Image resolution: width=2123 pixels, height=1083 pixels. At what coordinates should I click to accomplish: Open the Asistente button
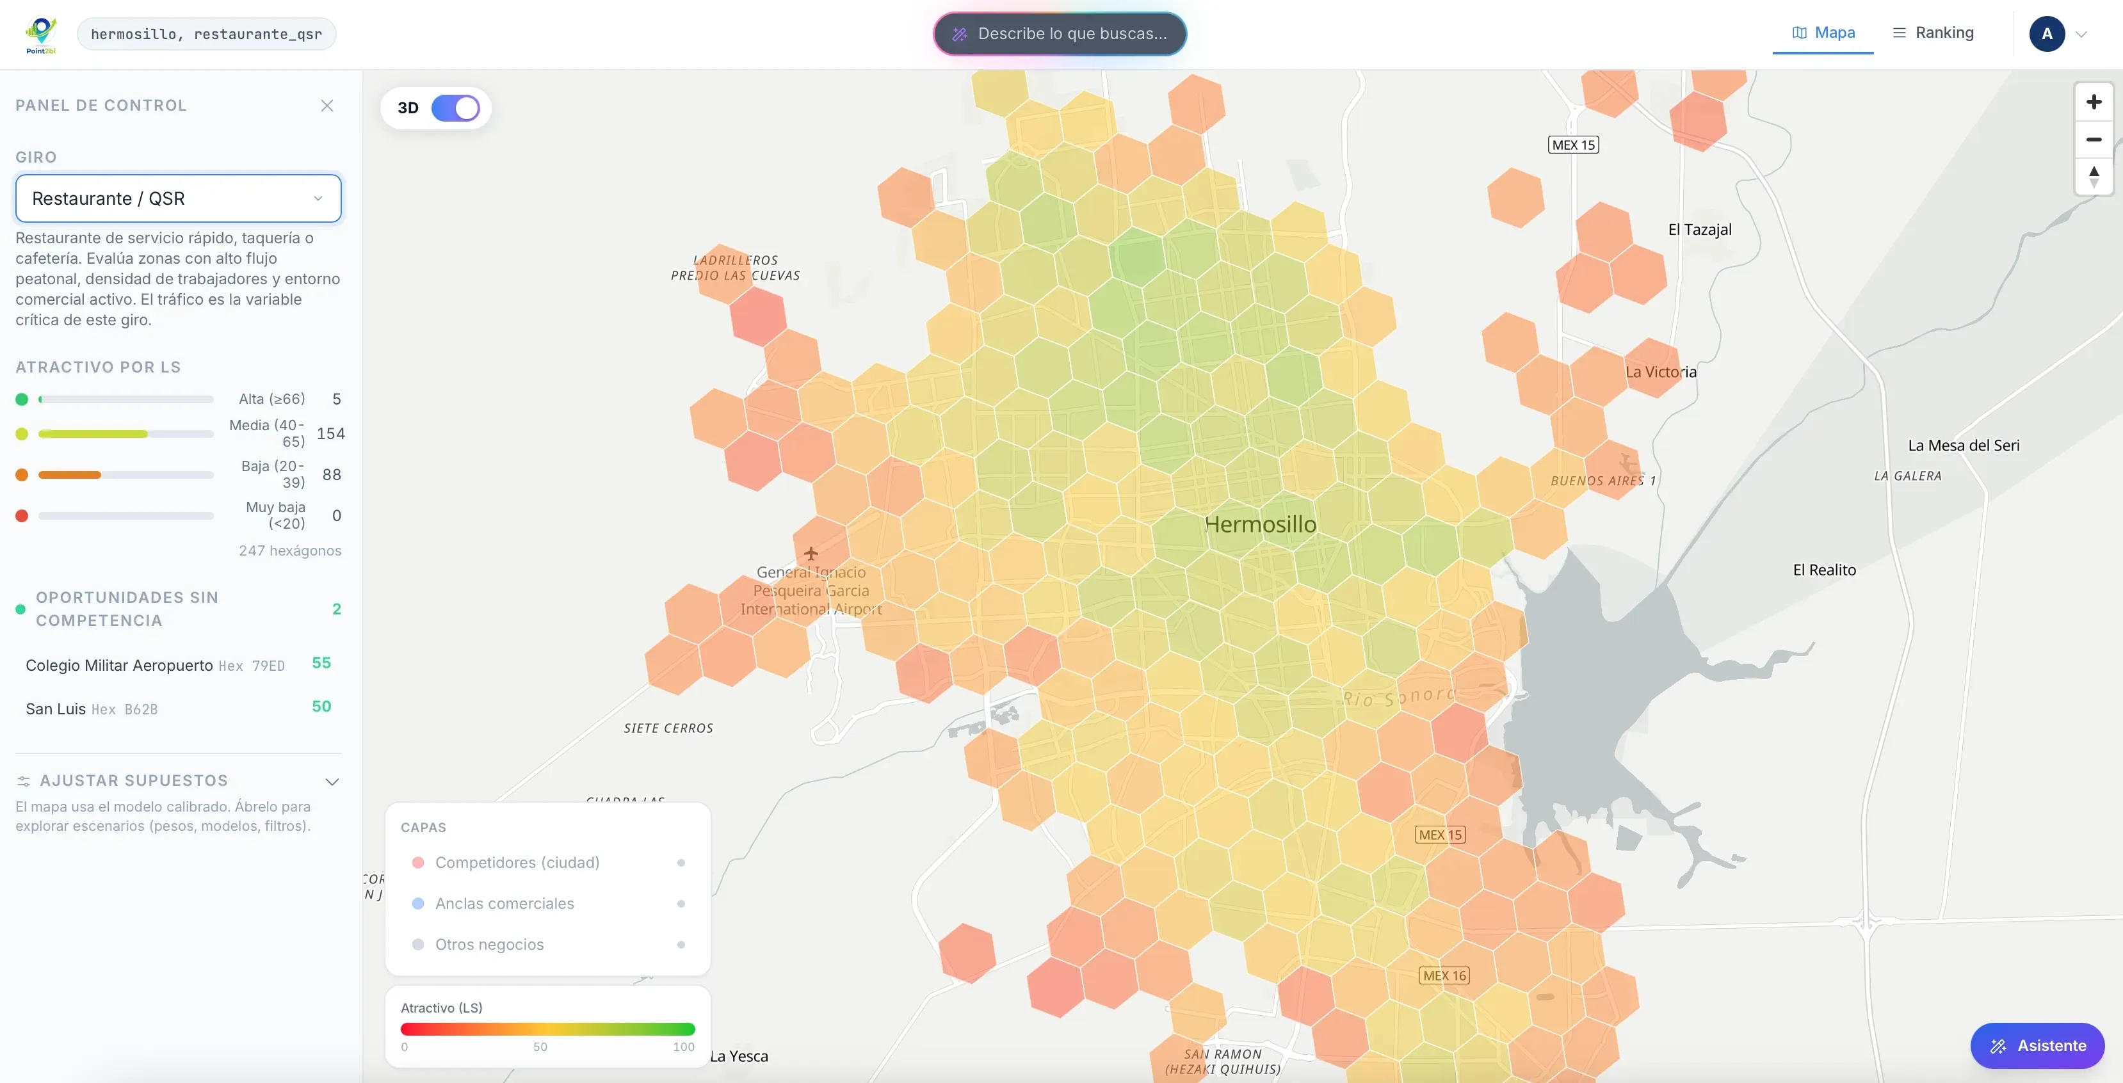coord(2037,1045)
